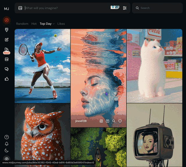Open the Create paintbrush icon in the sidebar
The height and width of the screenshot is (167, 186).
click(x=7, y=30)
